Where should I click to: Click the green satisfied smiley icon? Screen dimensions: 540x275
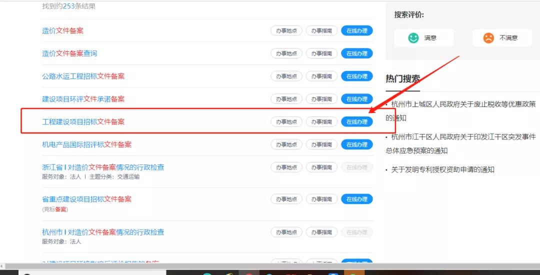tap(413, 38)
